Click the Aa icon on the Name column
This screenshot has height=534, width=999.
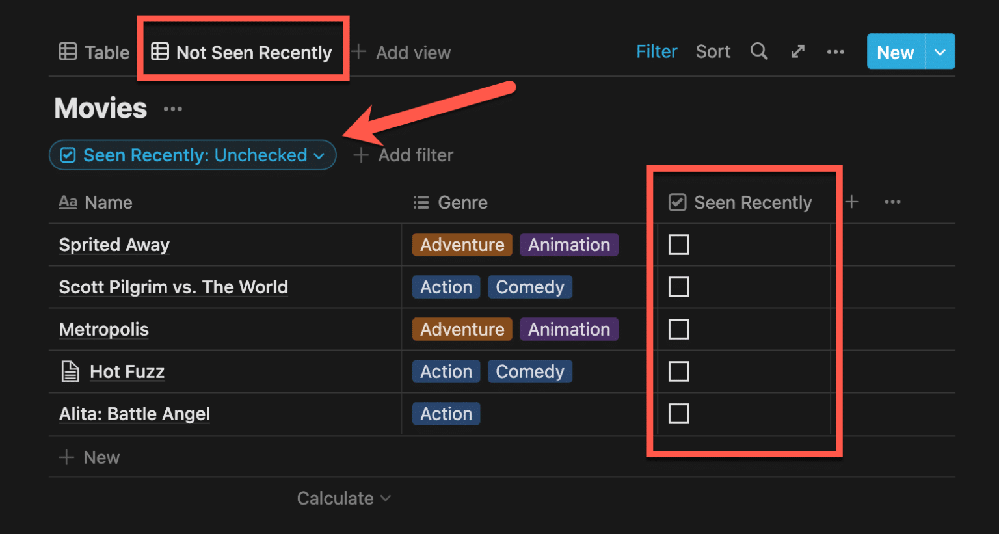[x=68, y=202]
